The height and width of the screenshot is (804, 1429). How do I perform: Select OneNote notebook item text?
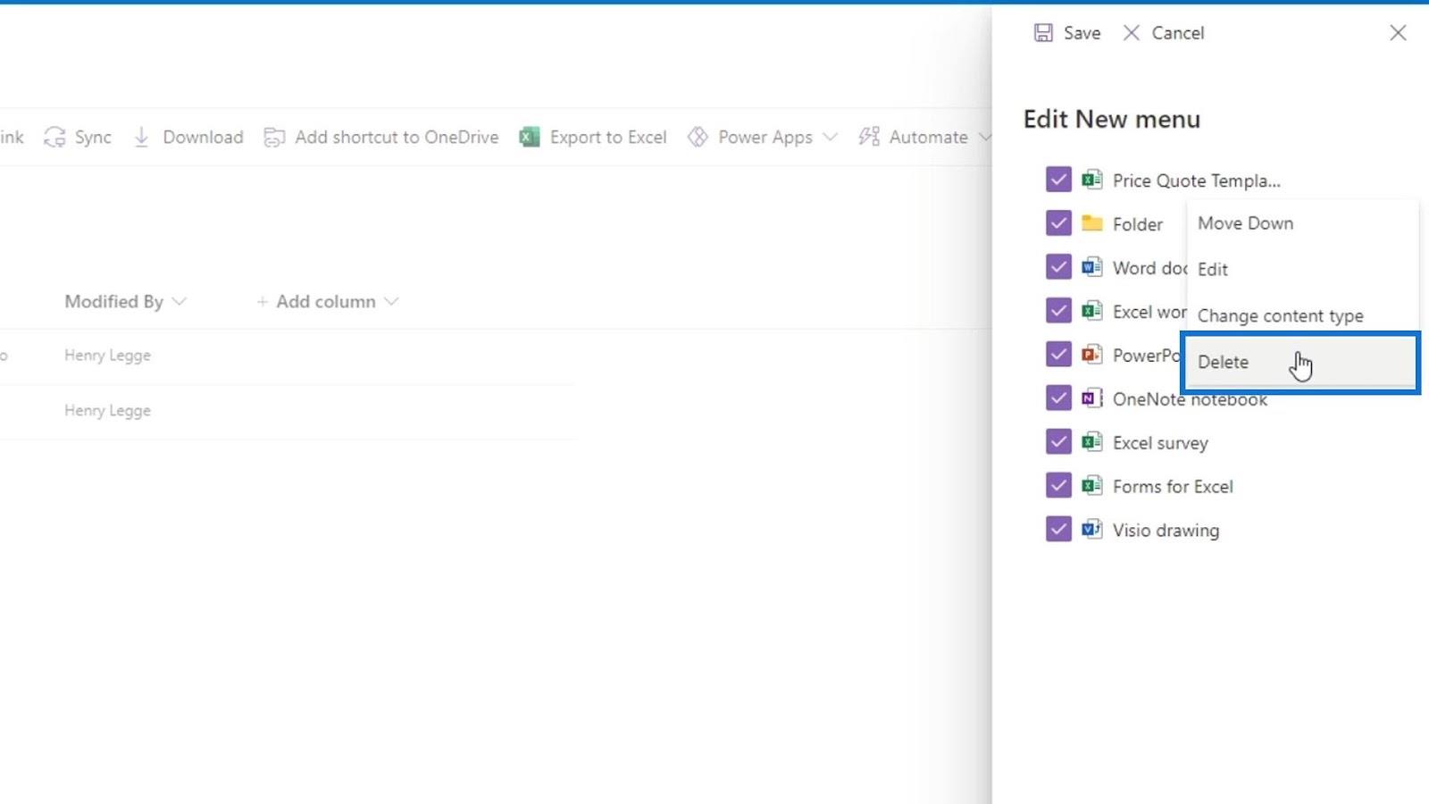pyautogui.click(x=1190, y=399)
